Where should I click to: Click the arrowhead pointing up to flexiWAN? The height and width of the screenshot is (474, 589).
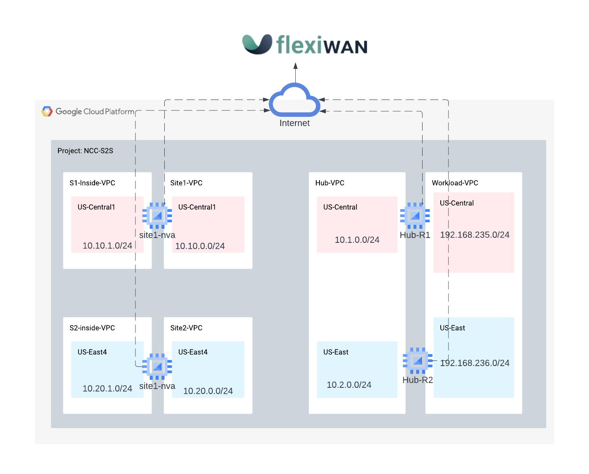point(295,66)
